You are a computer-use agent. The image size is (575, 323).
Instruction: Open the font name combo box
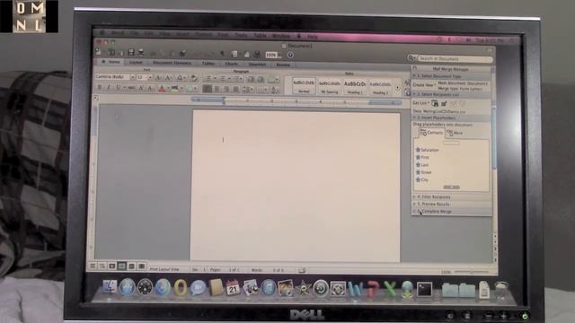(x=114, y=77)
